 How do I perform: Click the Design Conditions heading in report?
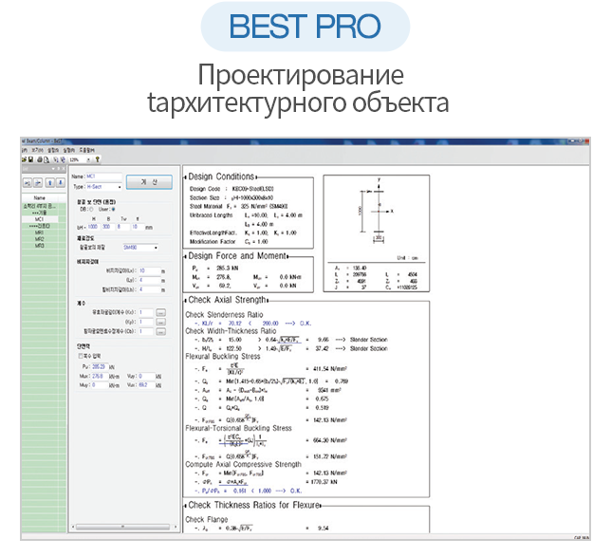tap(221, 176)
